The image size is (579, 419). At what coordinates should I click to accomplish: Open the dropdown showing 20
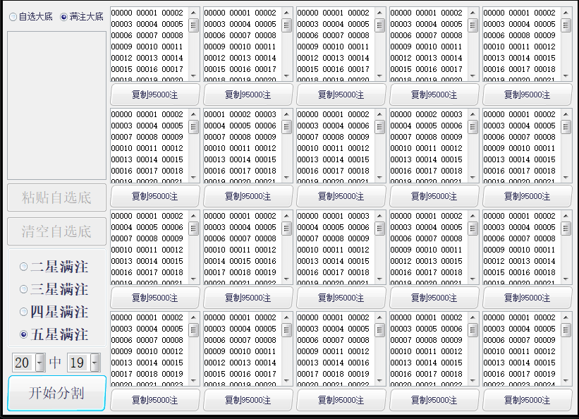pyautogui.click(x=39, y=363)
